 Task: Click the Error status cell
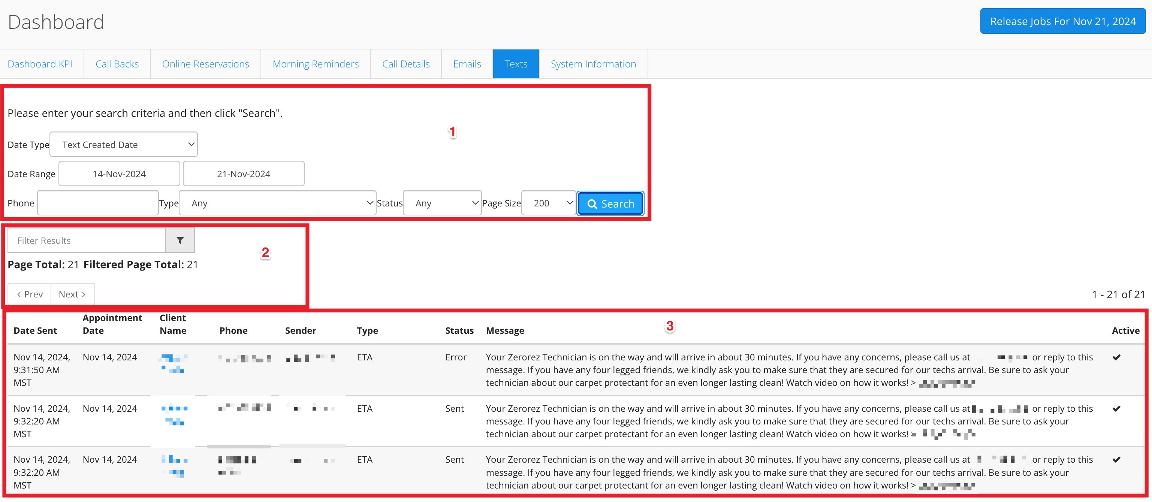click(x=456, y=357)
